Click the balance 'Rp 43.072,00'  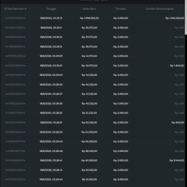(x=89, y=65)
